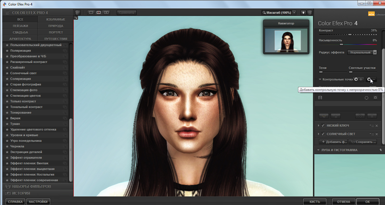The height and width of the screenshot is (205, 385).
Task: Select the Уровни и кривые filter
Action: pyautogui.click(x=24, y=135)
